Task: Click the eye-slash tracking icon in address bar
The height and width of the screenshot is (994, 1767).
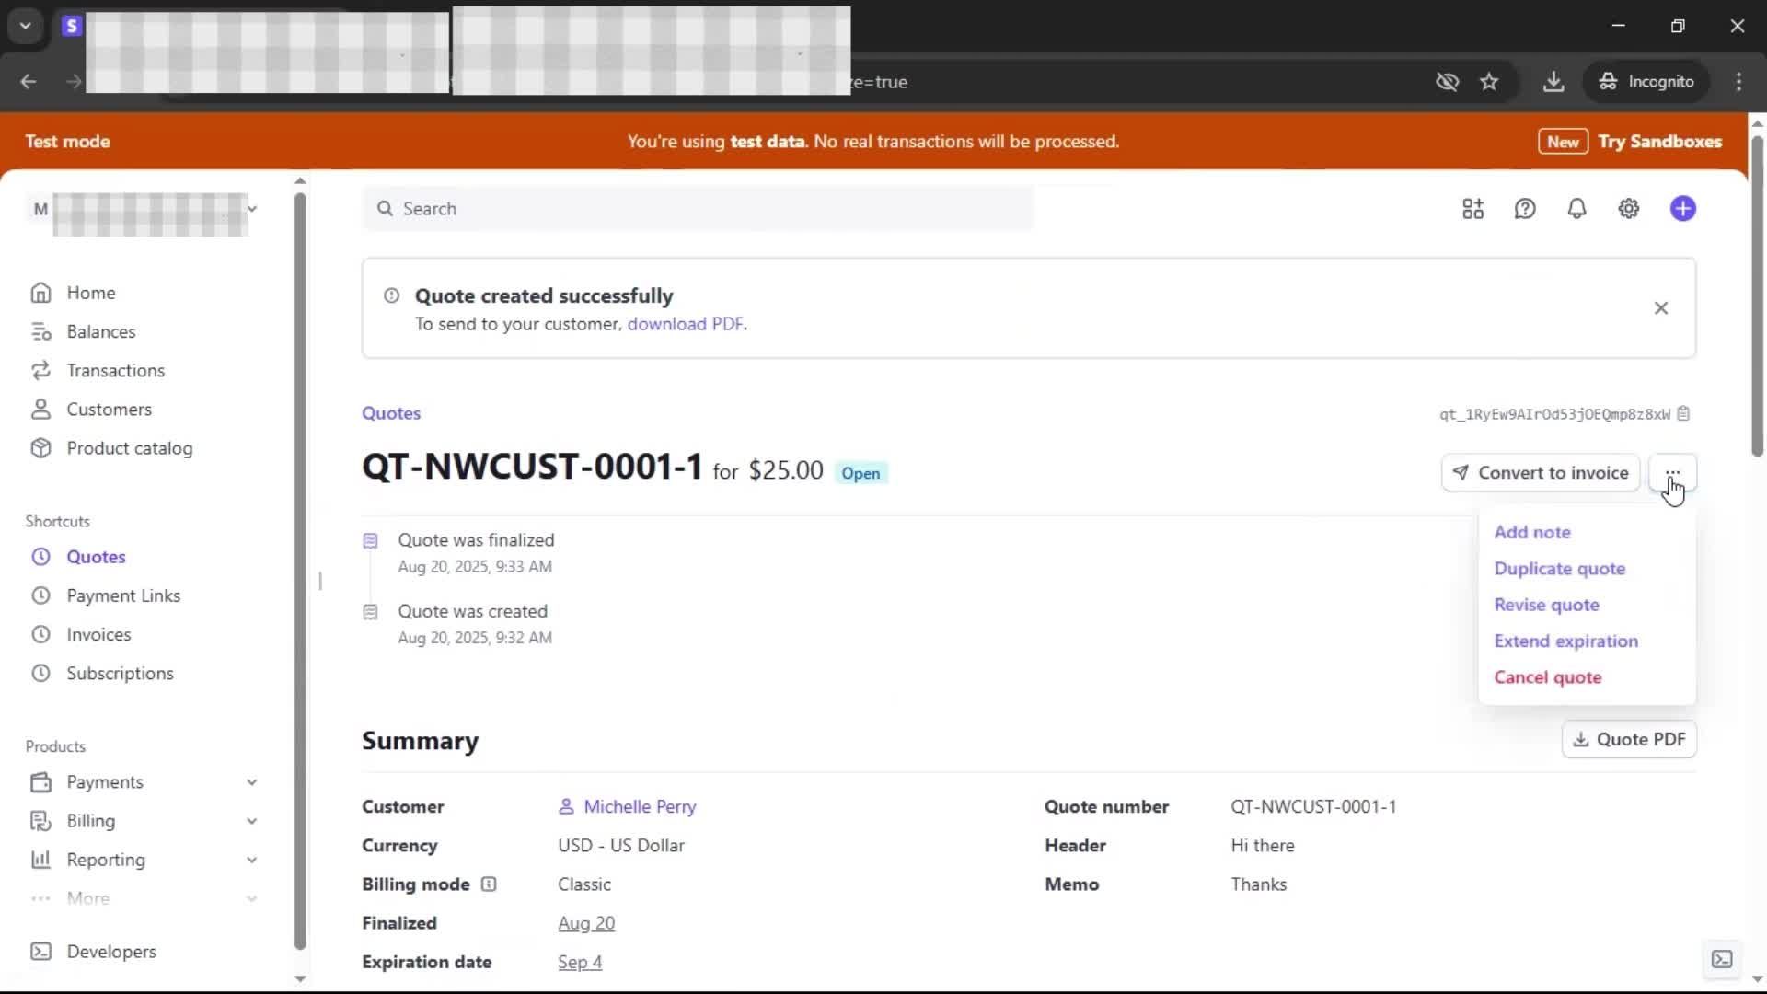Action: click(1447, 82)
